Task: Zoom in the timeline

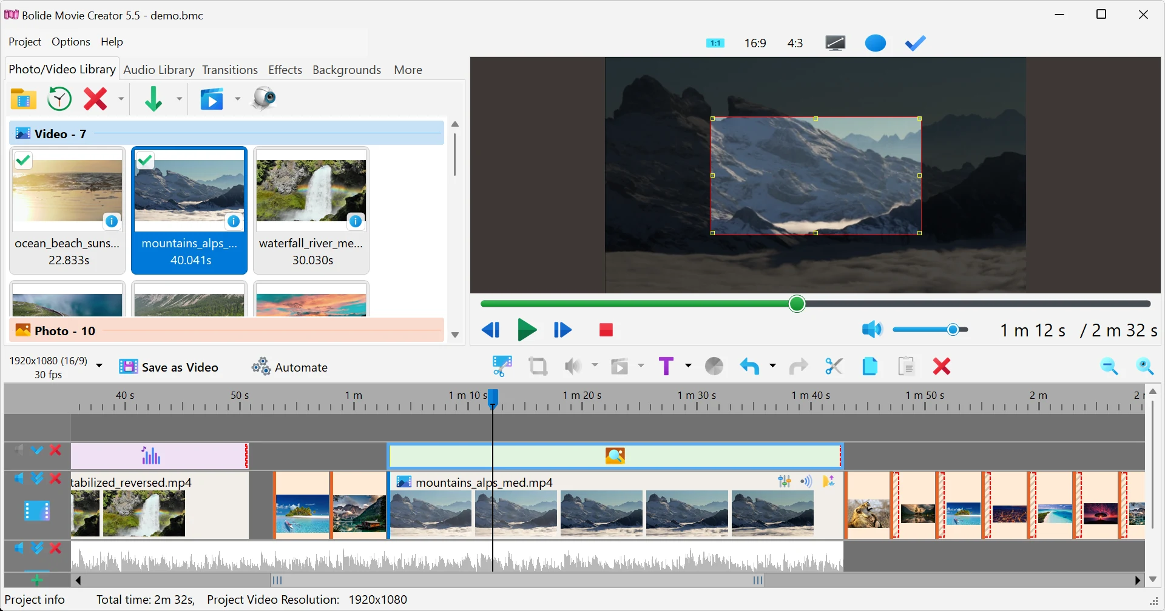Action: (1145, 366)
